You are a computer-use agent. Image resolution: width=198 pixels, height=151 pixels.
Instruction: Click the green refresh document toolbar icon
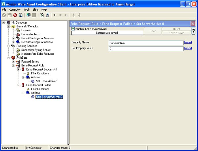click(42, 15)
